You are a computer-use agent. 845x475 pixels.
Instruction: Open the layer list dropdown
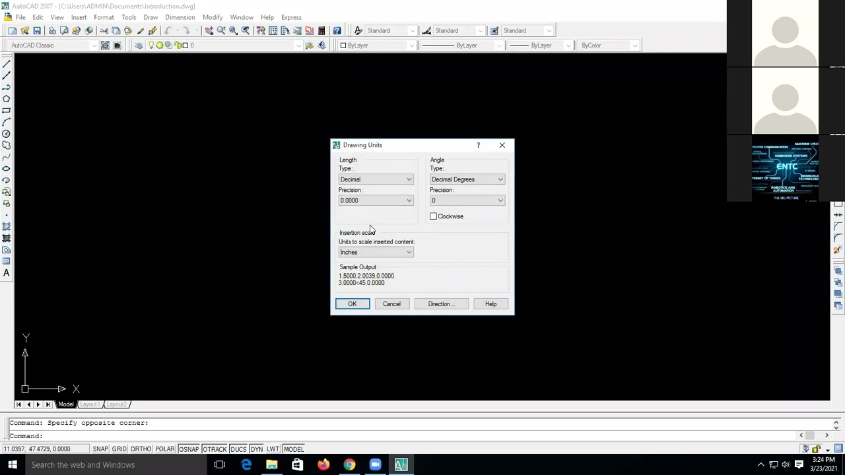[224, 45]
